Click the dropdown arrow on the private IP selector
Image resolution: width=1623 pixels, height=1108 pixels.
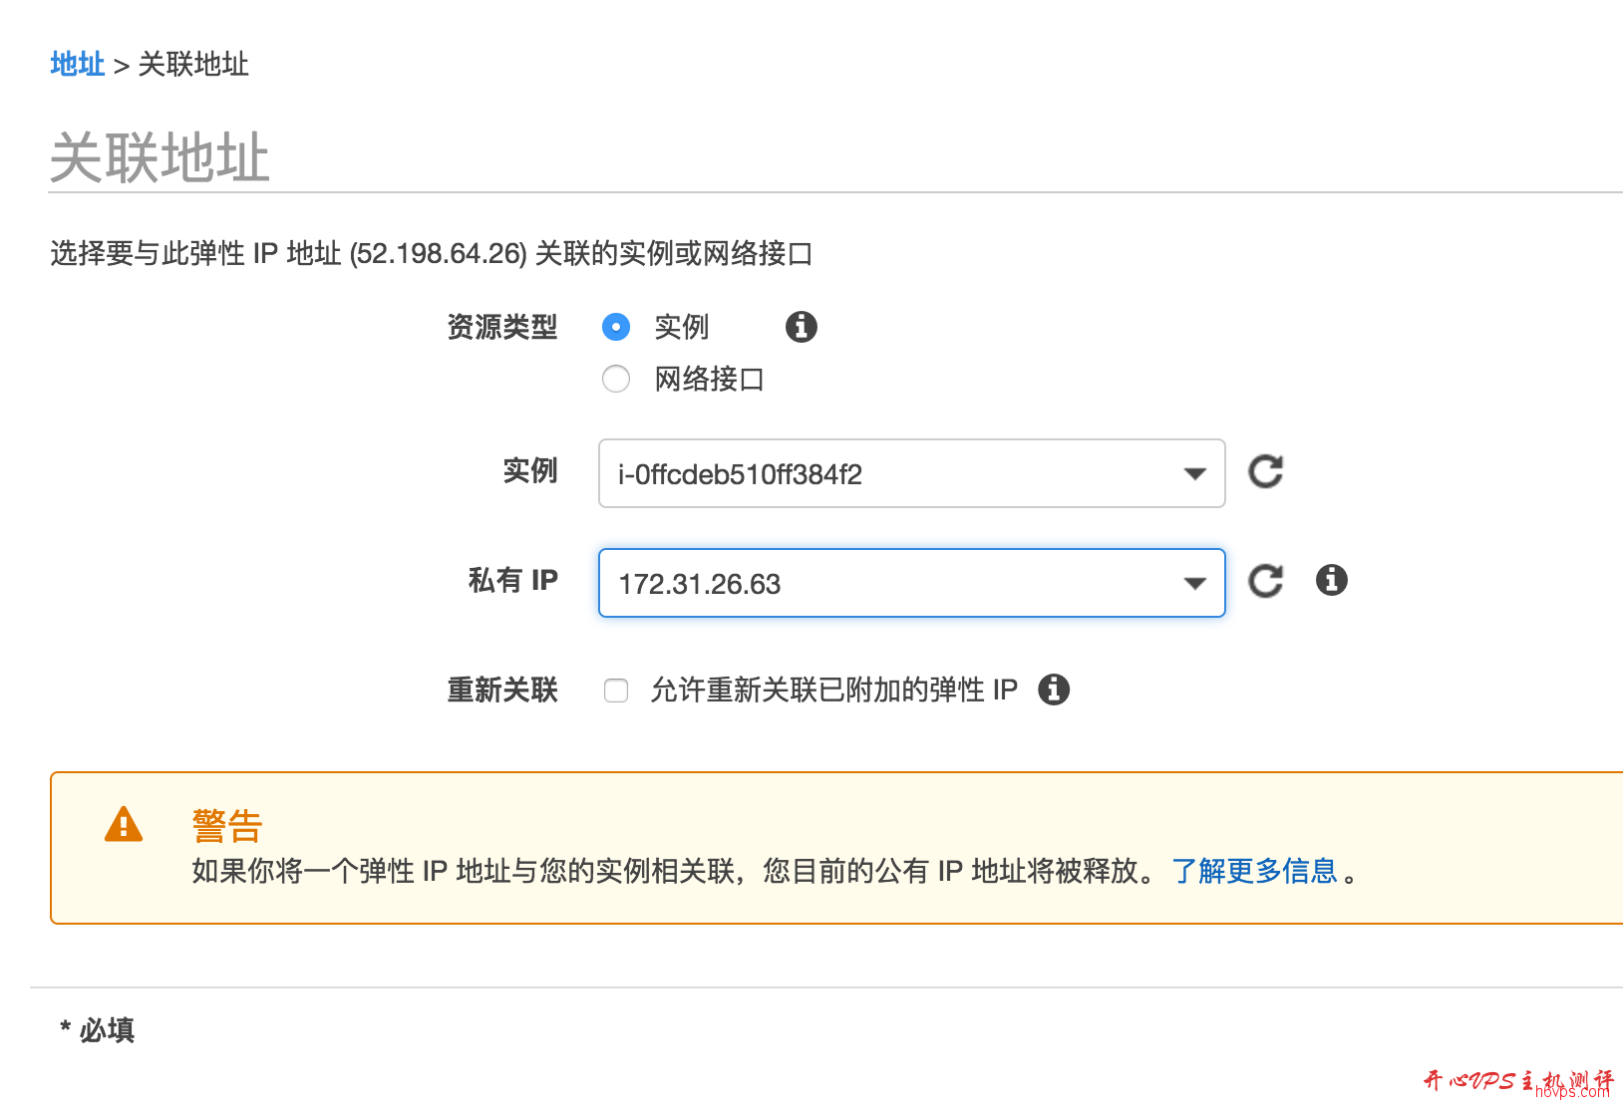[x=1194, y=583]
